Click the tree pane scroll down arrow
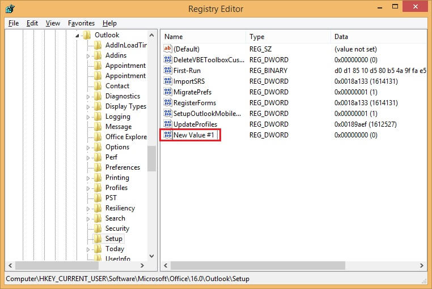The width and height of the screenshot is (432, 289). [151, 256]
